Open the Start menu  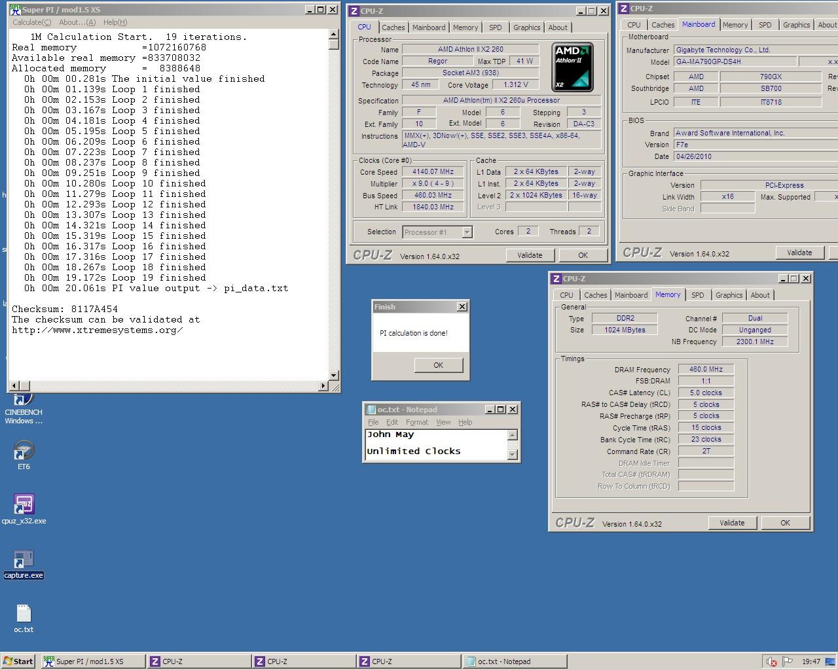[x=18, y=661]
